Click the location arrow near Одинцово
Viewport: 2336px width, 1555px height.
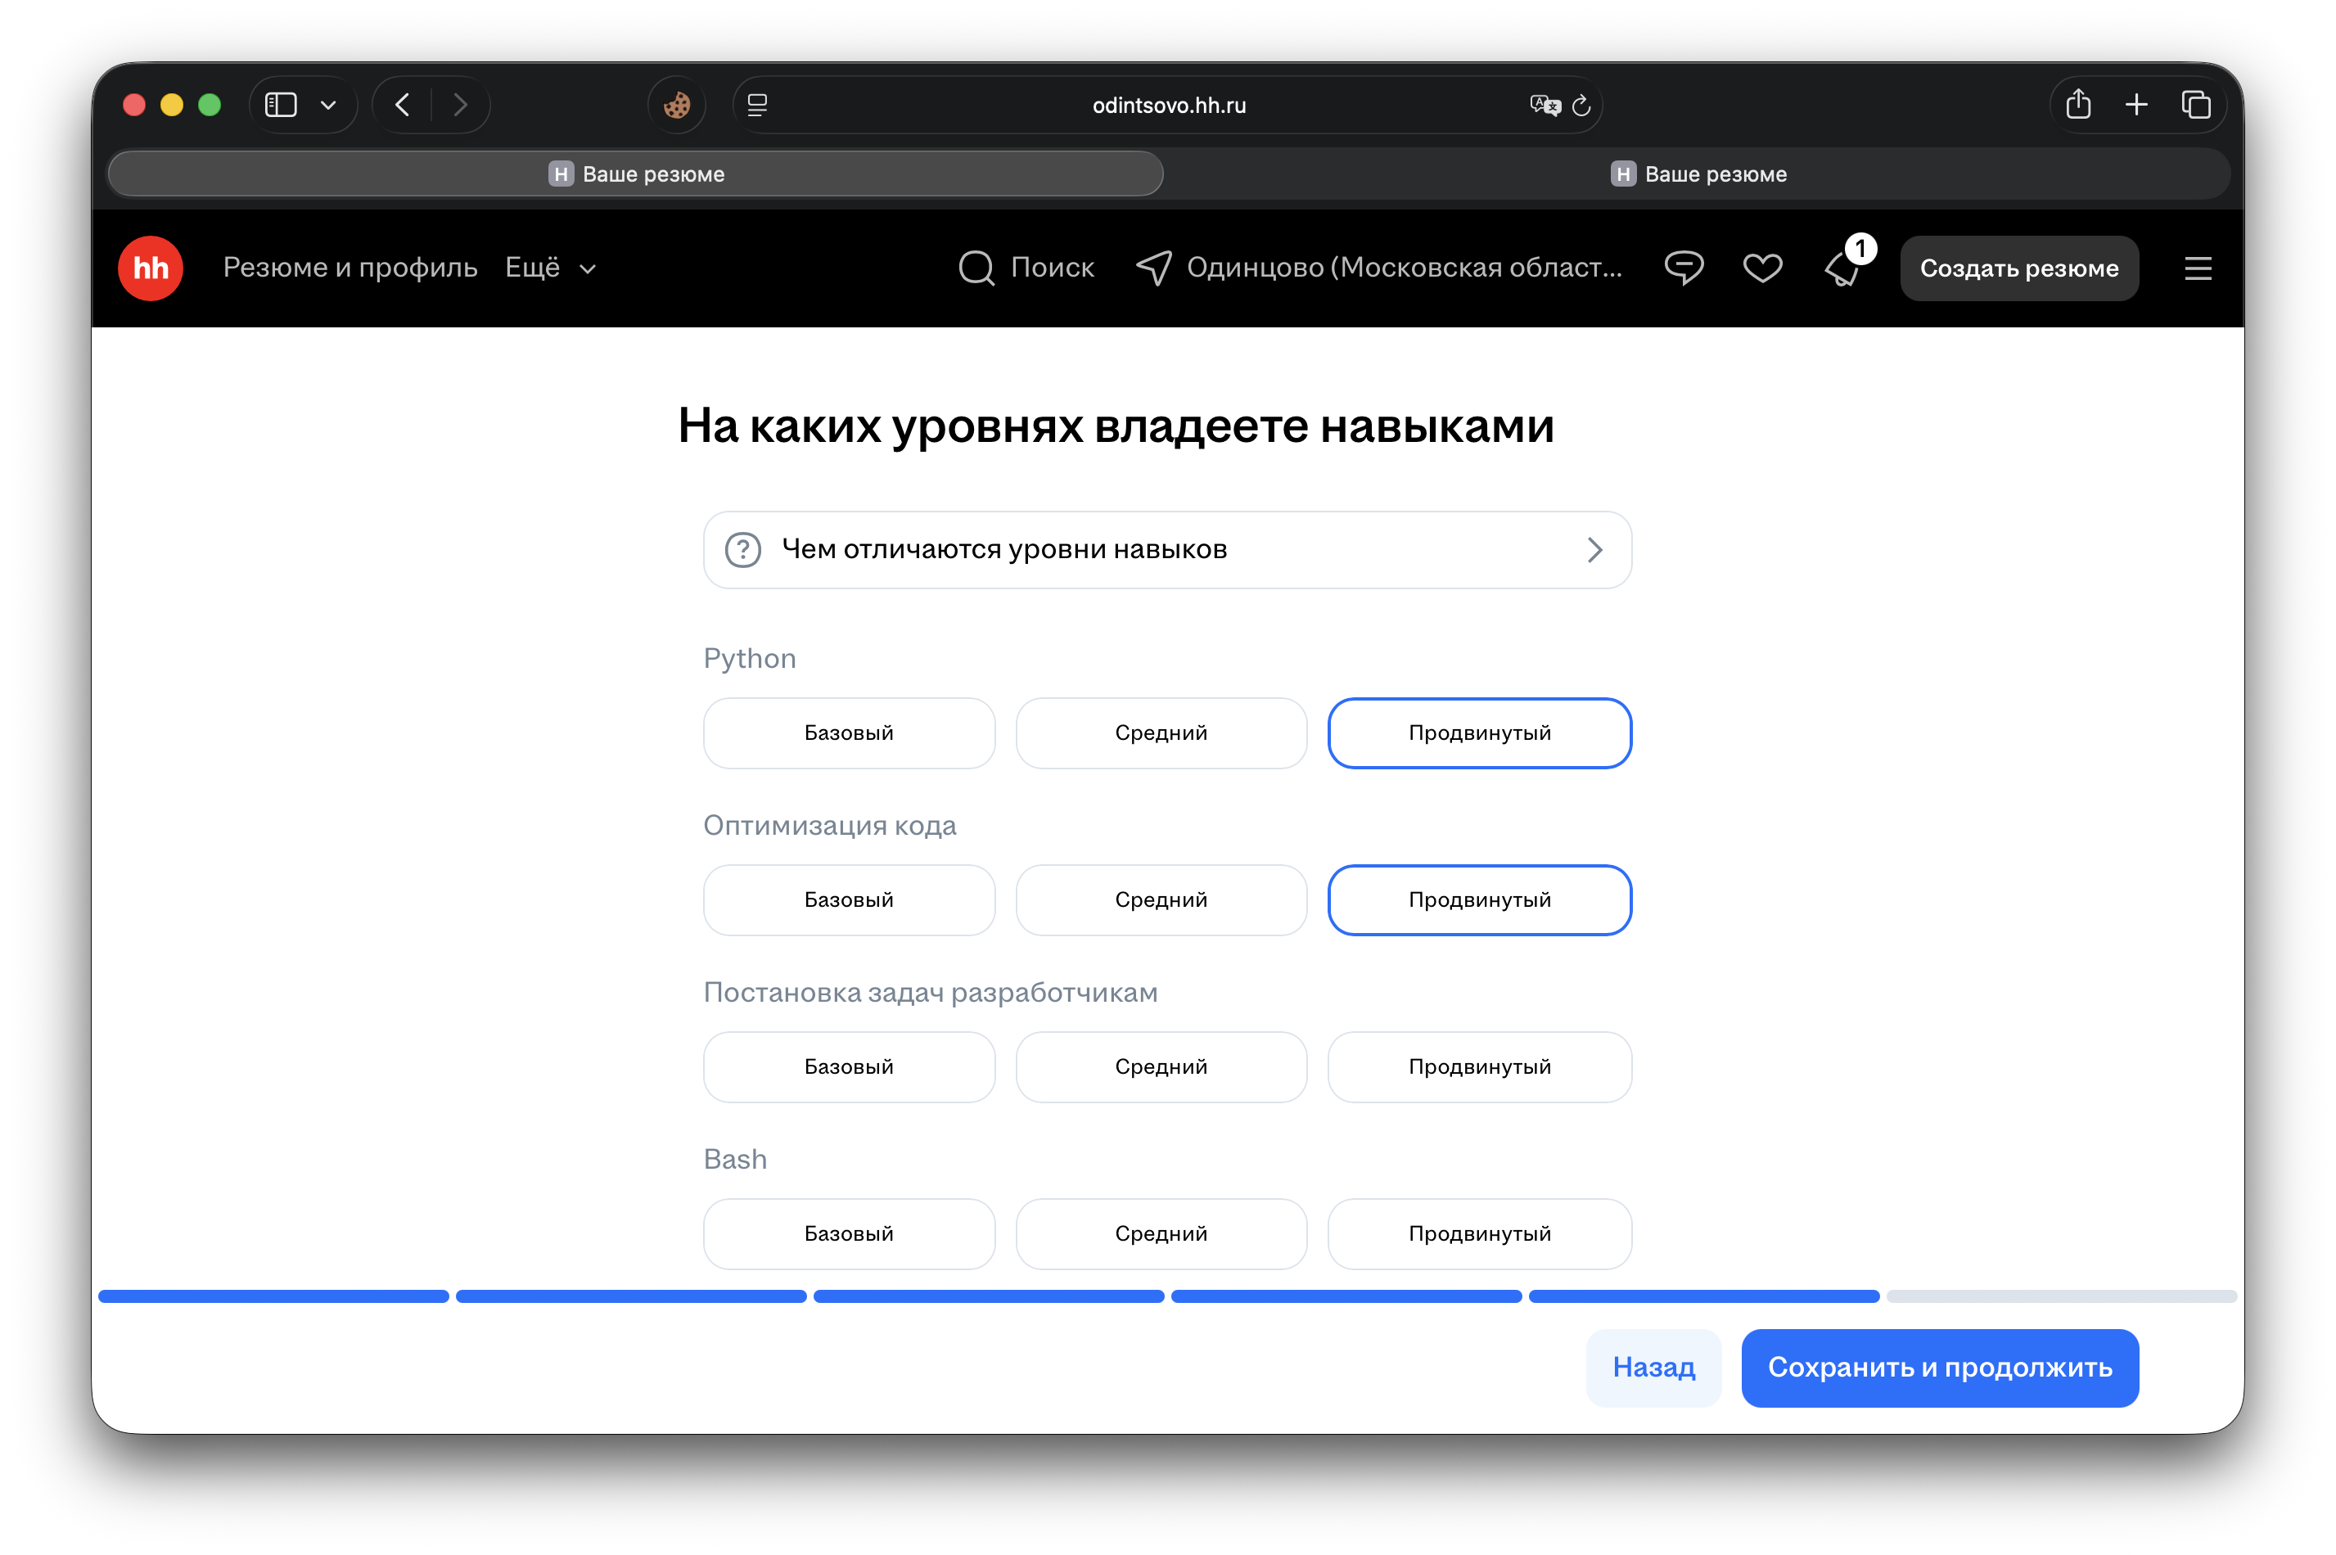point(1153,268)
